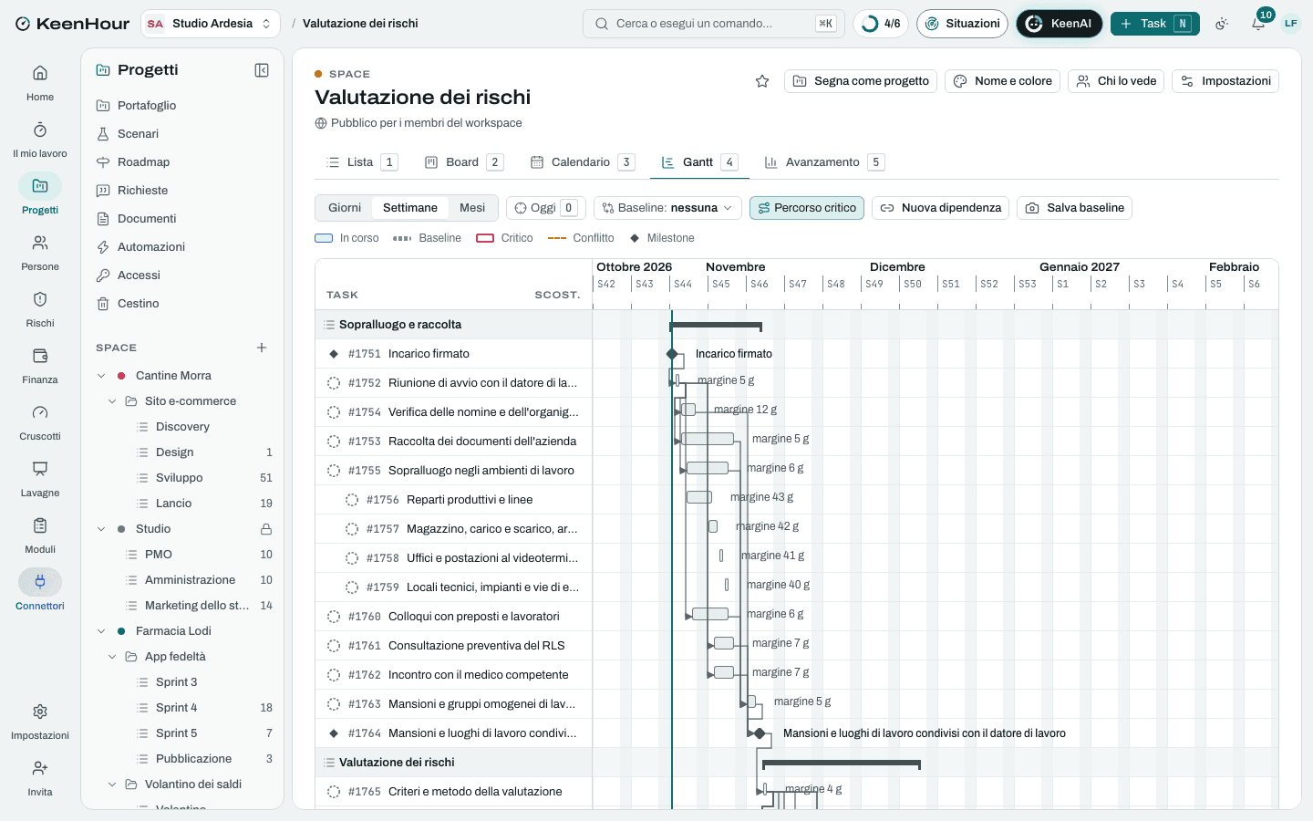Collapse the Progetti side panel
The width and height of the screenshot is (1313, 821).
(262, 70)
